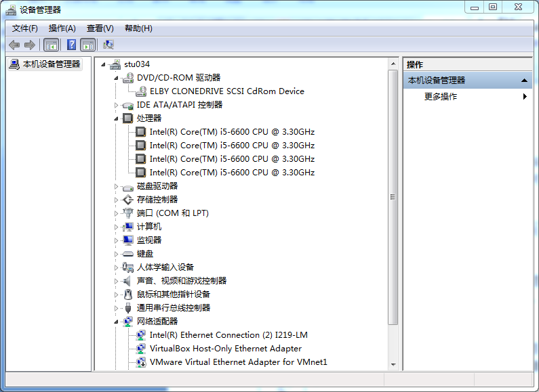Click the 处理器 chip category icon
Screen dimensions: 539x392
[128, 118]
